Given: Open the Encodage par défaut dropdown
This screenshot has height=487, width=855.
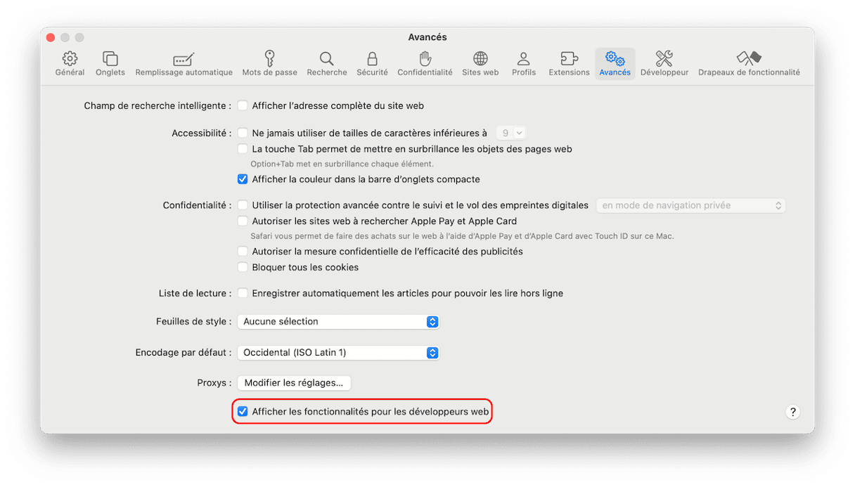Looking at the screenshot, I should click(x=338, y=353).
